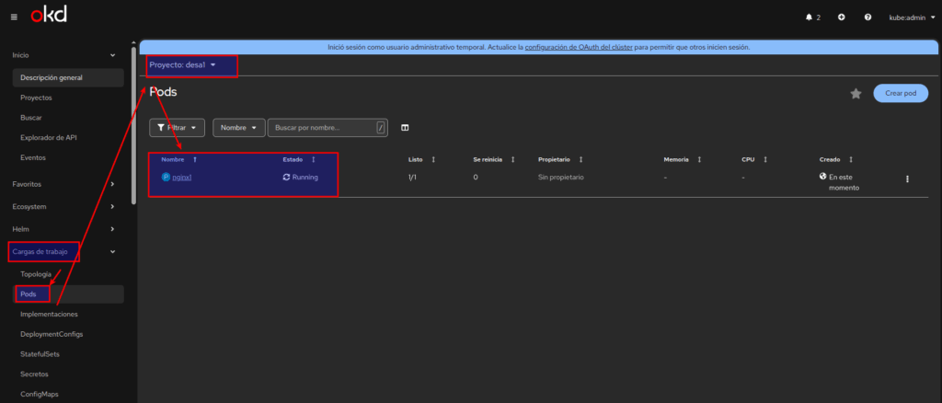This screenshot has height=403, width=942.
Task: Click the Crear pod button
Action: (x=900, y=93)
